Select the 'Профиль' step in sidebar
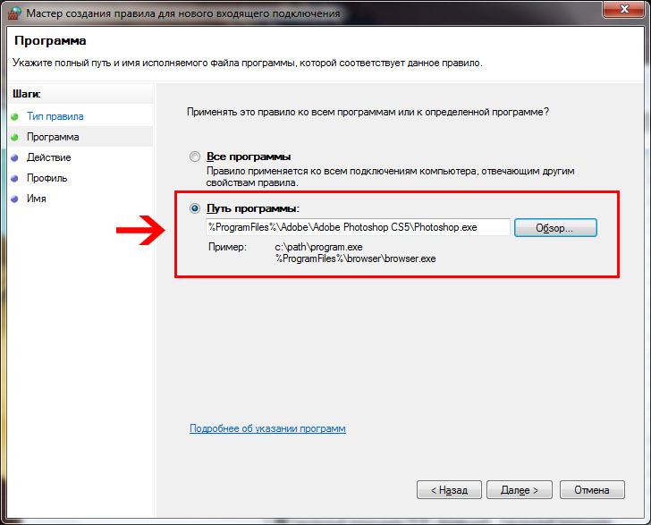The width and height of the screenshot is (651, 525). [46, 178]
